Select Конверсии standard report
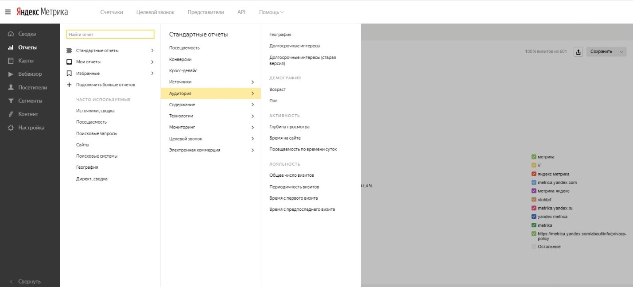Image resolution: width=633 pixels, height=287 pixels. coord(180,59)
